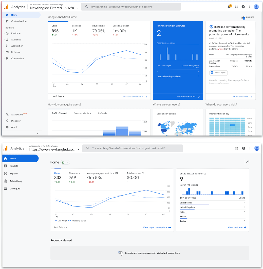
Task: Click the Go to report button
Action: pos(218,73)
